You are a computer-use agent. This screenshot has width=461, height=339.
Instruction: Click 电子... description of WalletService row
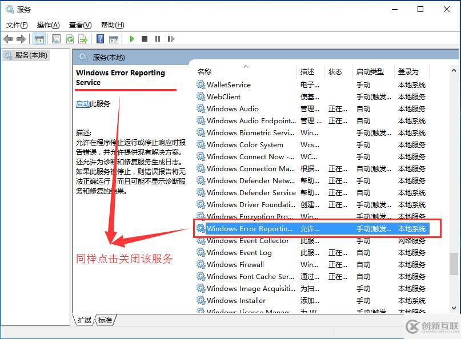pyautogui.click(x=310, y=84)
